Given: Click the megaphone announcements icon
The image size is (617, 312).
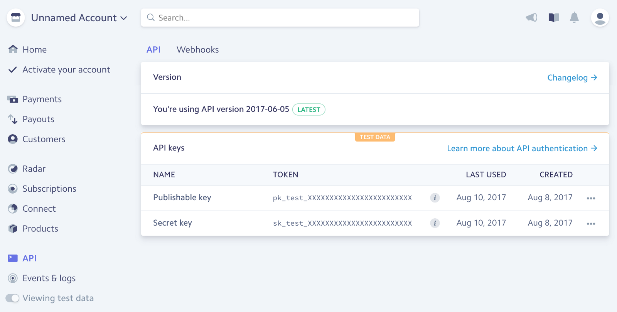Looking at the screenshot, I should [x=531, y=17].
